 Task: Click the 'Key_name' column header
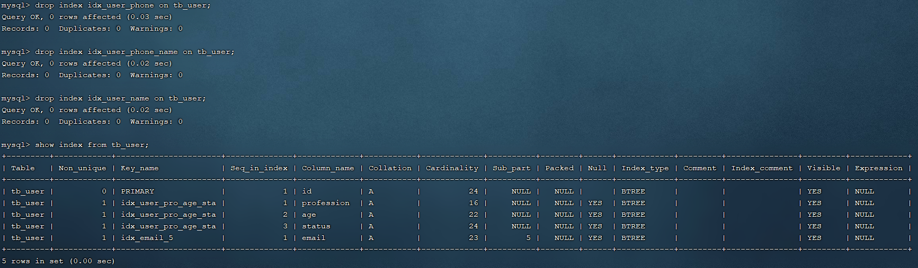139,168
